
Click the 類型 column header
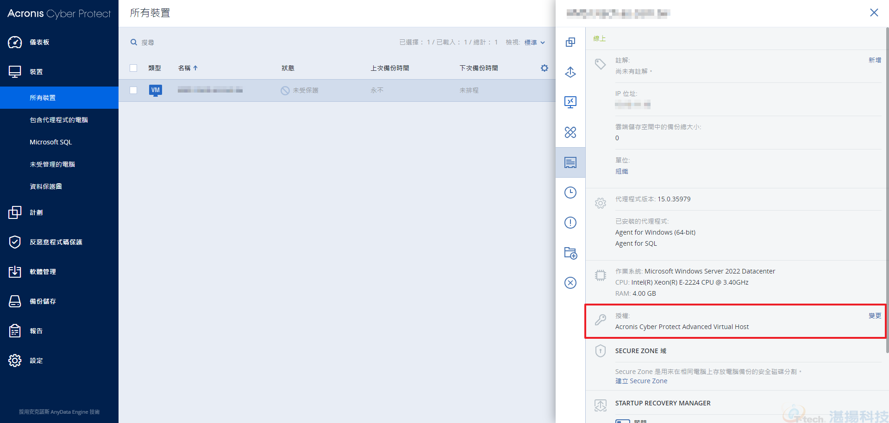point(155,68)
